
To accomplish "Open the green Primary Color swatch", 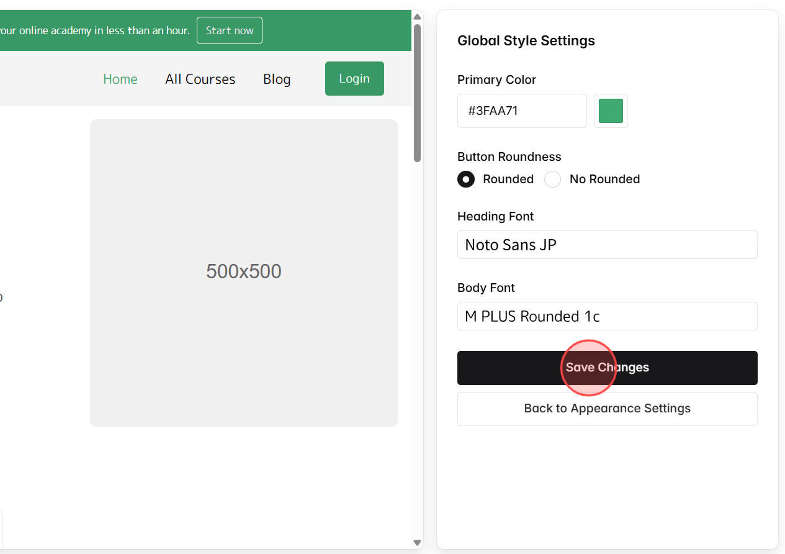I will coord(611,111).
